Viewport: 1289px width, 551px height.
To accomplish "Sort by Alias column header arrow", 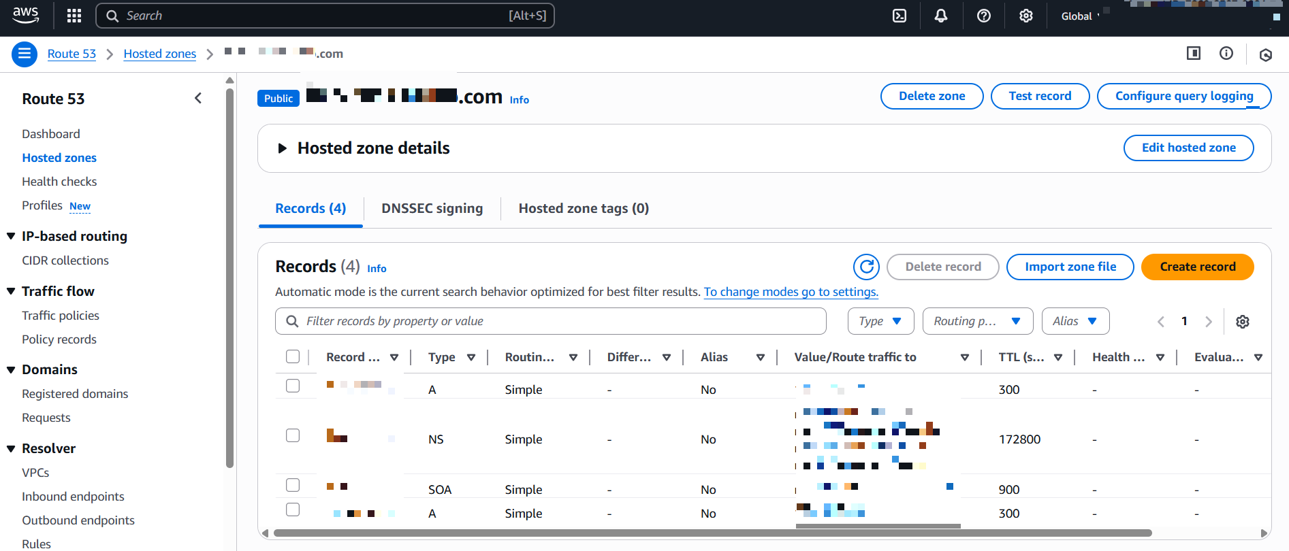I will pos(761,357).
